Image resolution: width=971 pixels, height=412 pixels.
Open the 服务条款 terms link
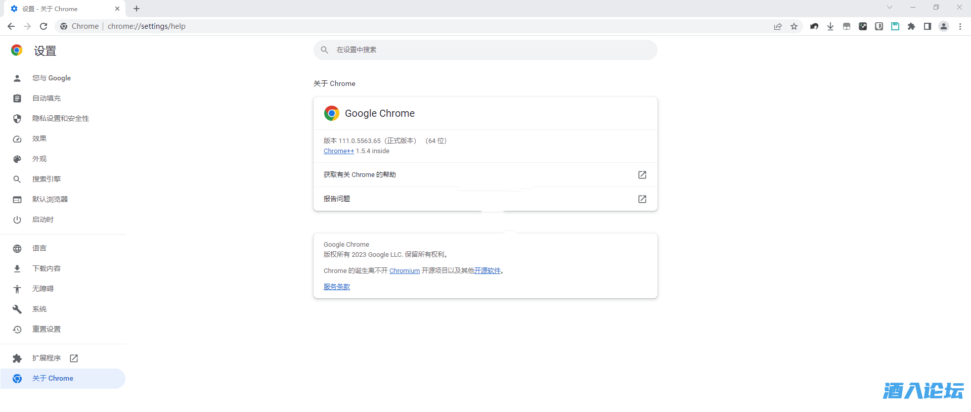pos(337,287)
